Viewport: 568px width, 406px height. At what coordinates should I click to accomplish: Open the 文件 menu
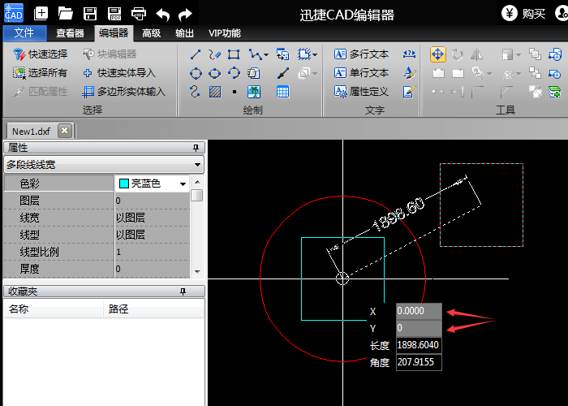click(24, 33)
